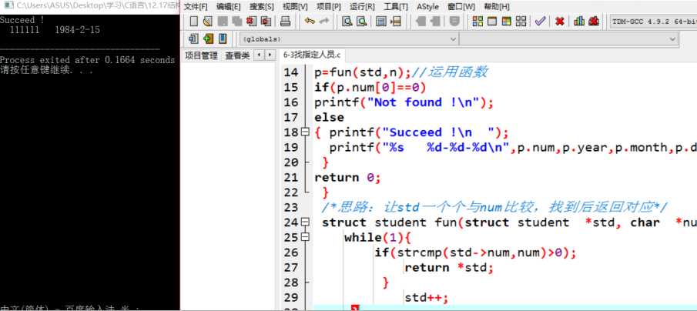Click the strcmp if statement on line 26
The width and height of the screenshot is (697, 311).
pyautogui.click(x=475, y=252)
